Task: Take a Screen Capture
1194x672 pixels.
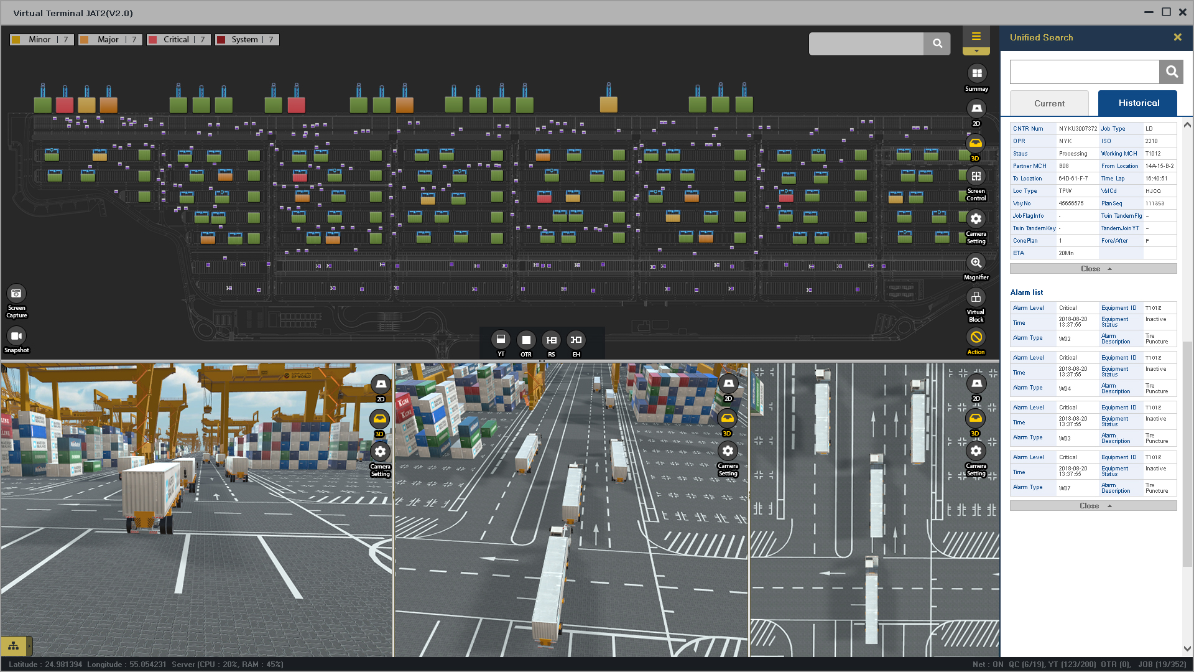Action: 16,294
